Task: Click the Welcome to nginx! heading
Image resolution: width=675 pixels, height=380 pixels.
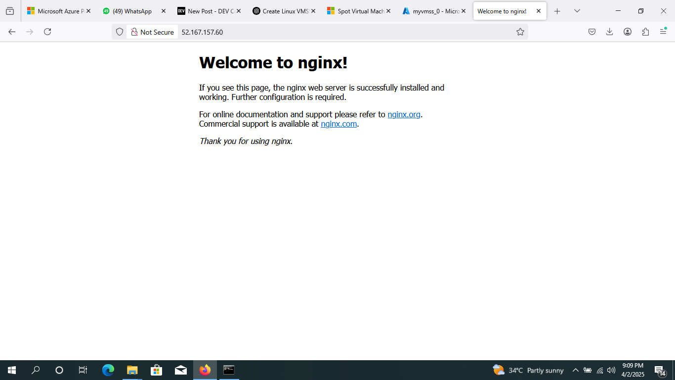Action: [273, 62]
